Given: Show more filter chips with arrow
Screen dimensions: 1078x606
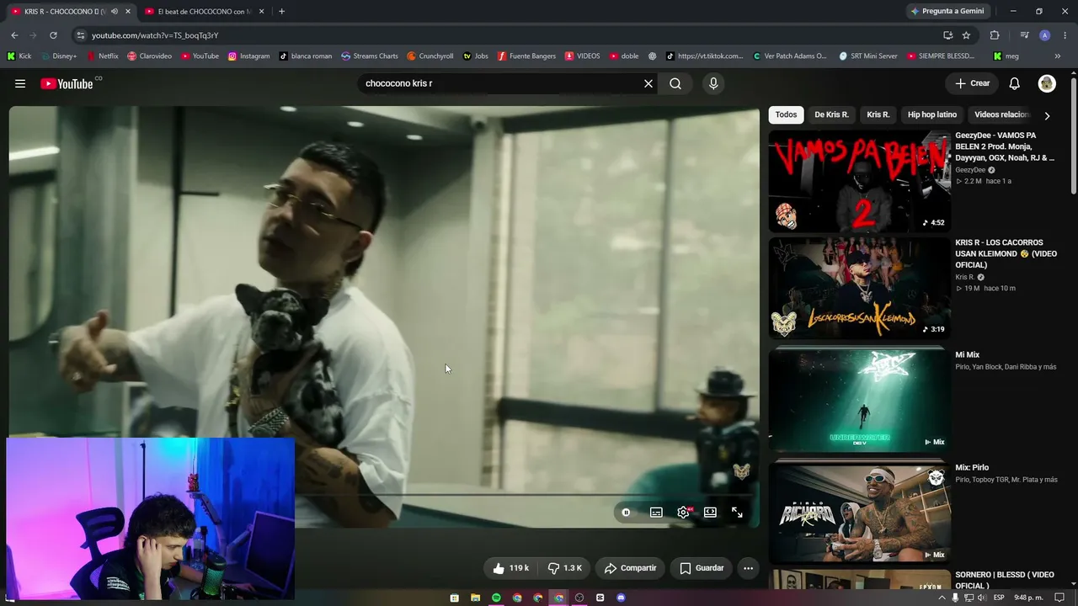Looking at the screenshot, I should click(x=1047, y=115).
